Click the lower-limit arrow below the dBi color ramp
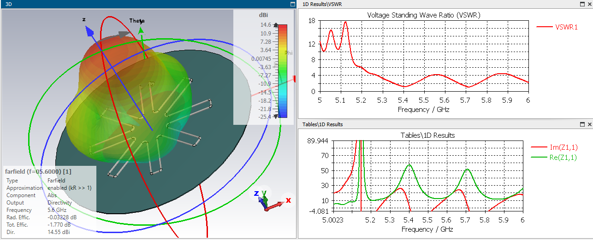The image size is (593, 240). (x=276, y=117)
